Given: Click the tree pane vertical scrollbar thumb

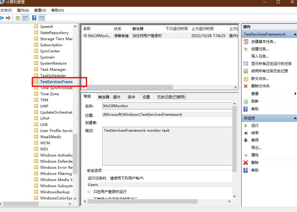Looking at the screenshot, I should pos(75,154).
